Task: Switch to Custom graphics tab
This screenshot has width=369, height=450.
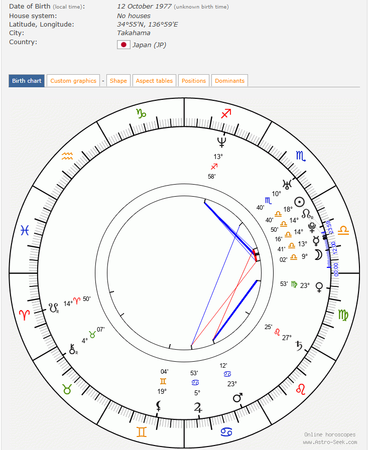Action: pos(73,81)
